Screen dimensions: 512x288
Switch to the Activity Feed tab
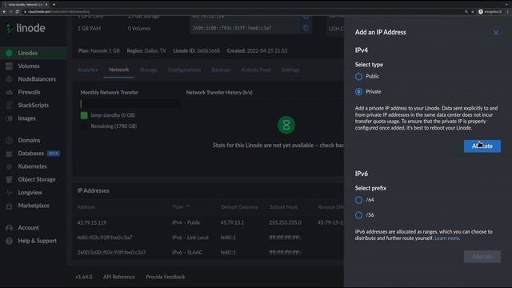pos(256,70)
